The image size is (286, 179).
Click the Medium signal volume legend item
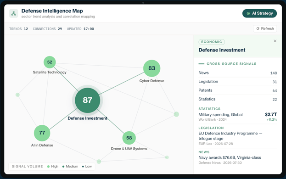click(x=70, y=167)
